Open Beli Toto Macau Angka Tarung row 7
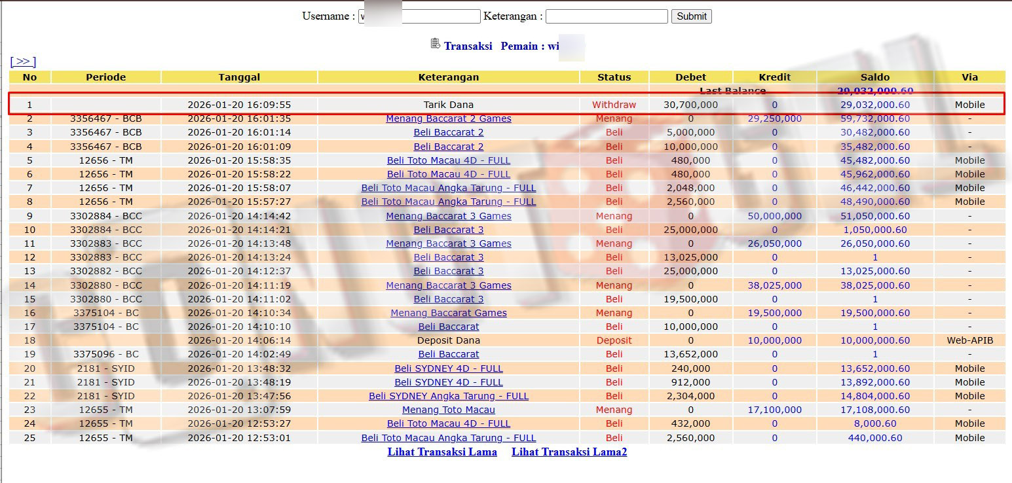The image size is (1012, 483). (449, 188)
